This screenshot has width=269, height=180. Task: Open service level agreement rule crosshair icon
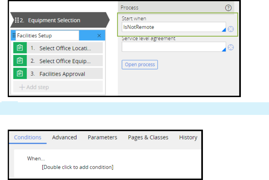click(x=231, y=48)
